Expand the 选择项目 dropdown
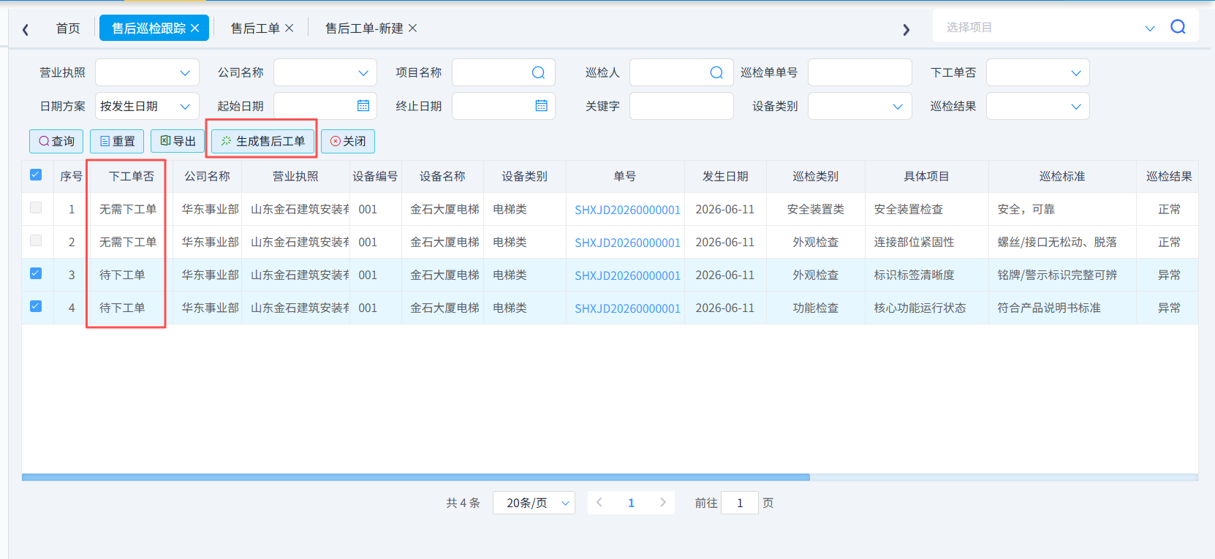Viewport: 1215px width, 559px height. (x=1150, y=28)
